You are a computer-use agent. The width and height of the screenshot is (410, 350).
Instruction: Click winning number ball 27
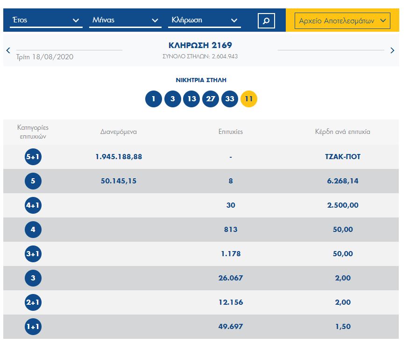[211, 99]
